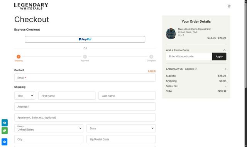Click the Log In link
The image size is (247, 147).
coord(152,71)
